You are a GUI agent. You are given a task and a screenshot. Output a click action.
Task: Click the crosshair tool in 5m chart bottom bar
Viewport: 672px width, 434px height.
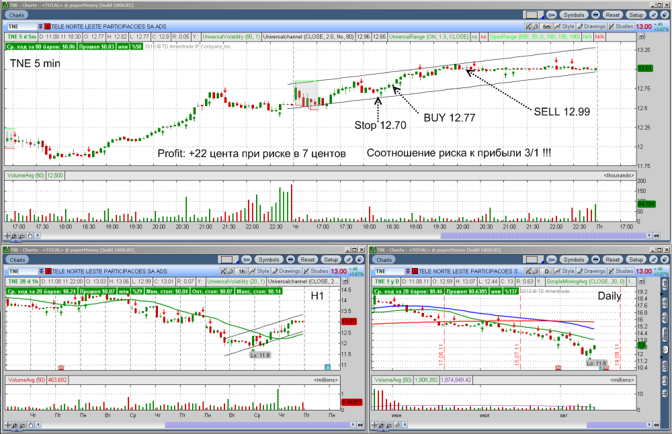(x=7, y=235)
